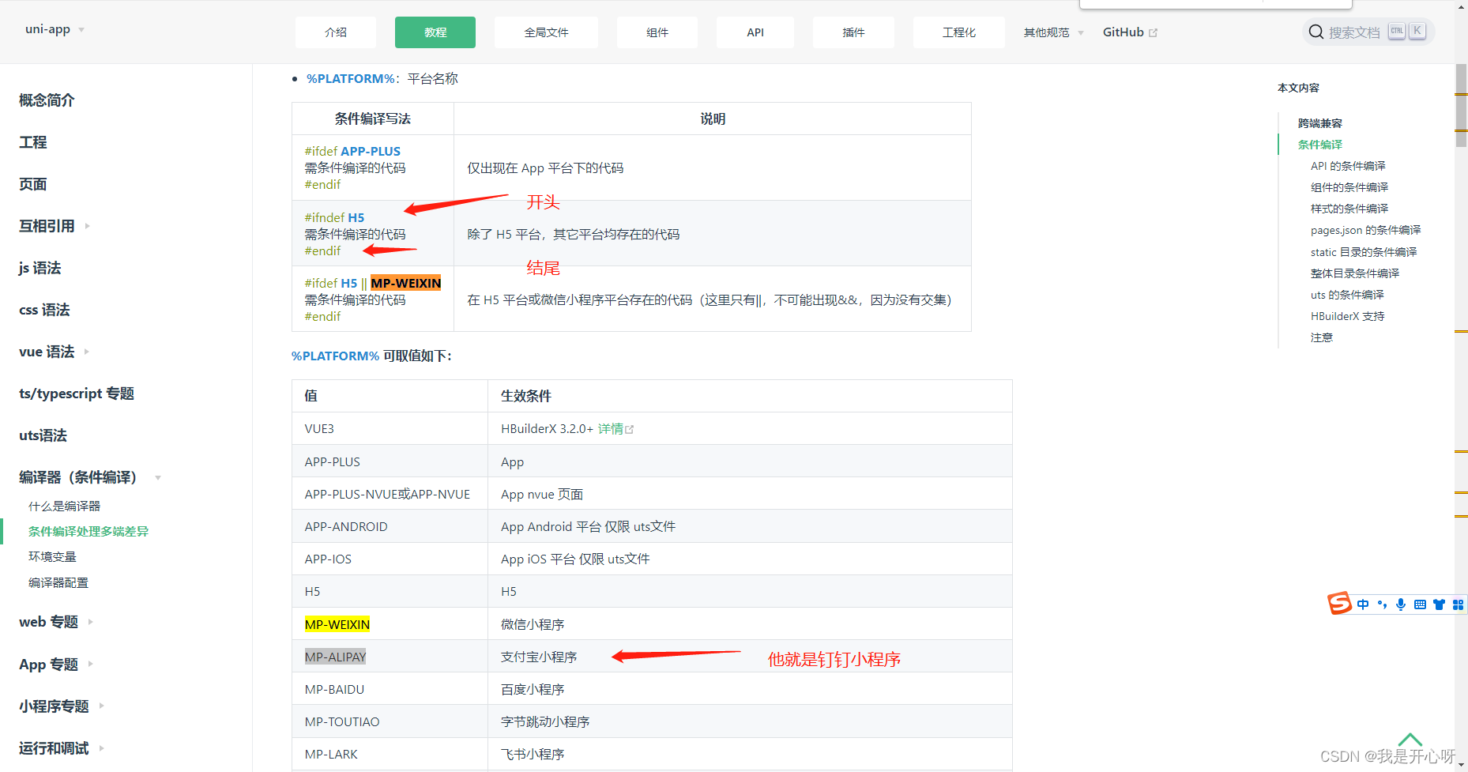Viewport: 1468px width, 772px height.
Task: Click the search magnifier icon
Action: (x=1316, y=32)
